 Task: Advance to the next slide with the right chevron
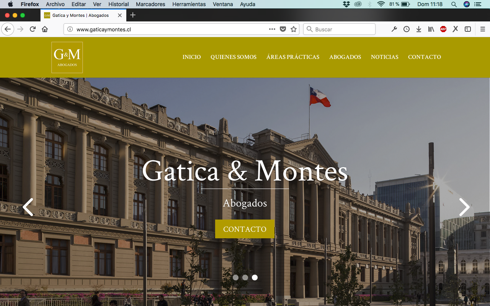(464, 207)
